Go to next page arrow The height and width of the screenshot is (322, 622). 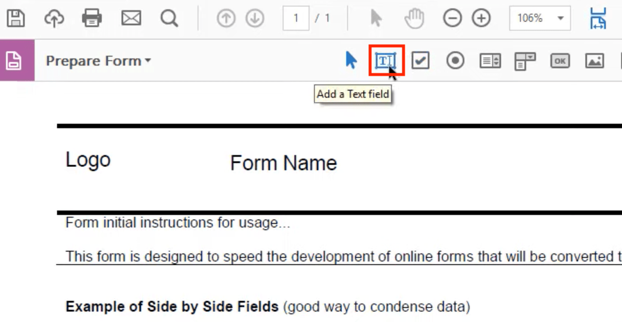pos(255,18)
